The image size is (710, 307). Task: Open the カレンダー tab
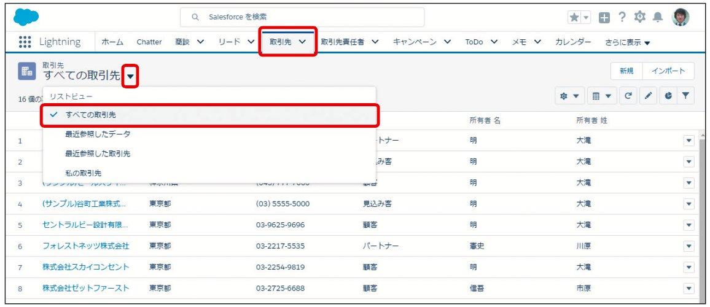pyautogui.click(x=573, y=42)
